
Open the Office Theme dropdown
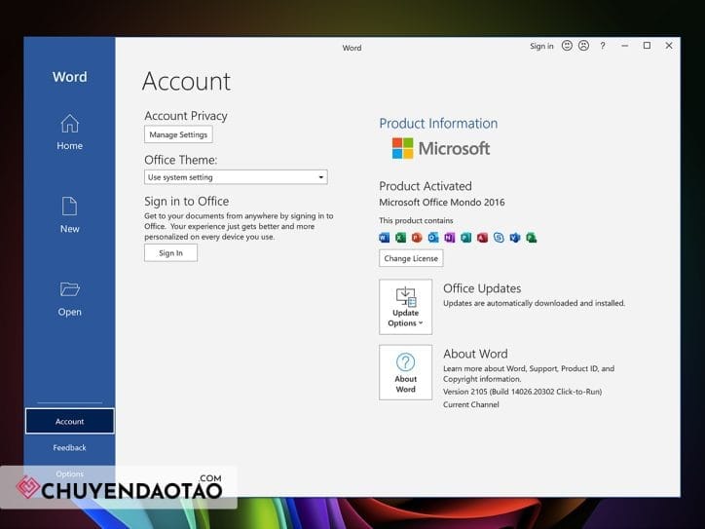click(x=236, y=177)
